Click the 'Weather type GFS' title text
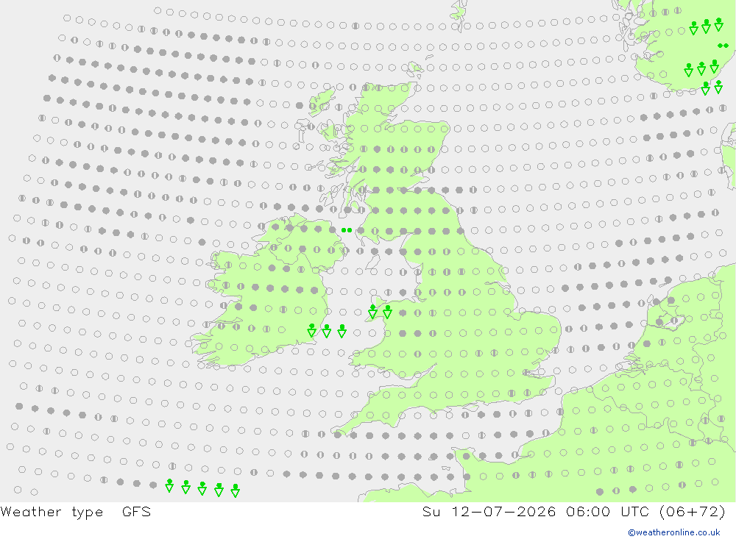The image size is (736, 539). click(76, 512)
